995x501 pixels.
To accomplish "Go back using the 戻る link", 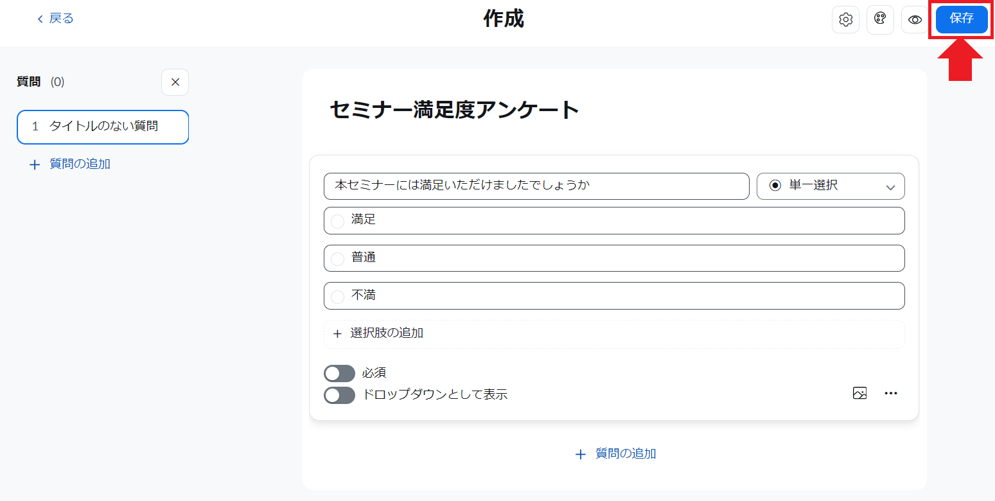I will pos(55,19).
